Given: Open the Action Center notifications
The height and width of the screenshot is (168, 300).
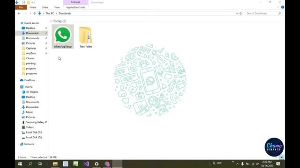Looking at the screenshot, I should pyautogui.click(x=278, y=164).
